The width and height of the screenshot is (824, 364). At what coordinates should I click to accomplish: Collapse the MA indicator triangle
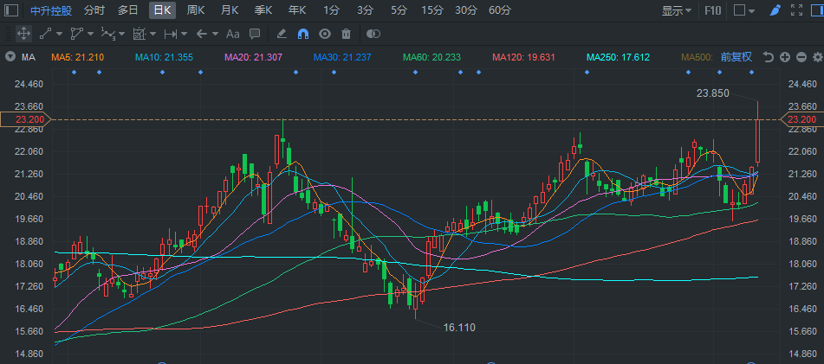10,57
